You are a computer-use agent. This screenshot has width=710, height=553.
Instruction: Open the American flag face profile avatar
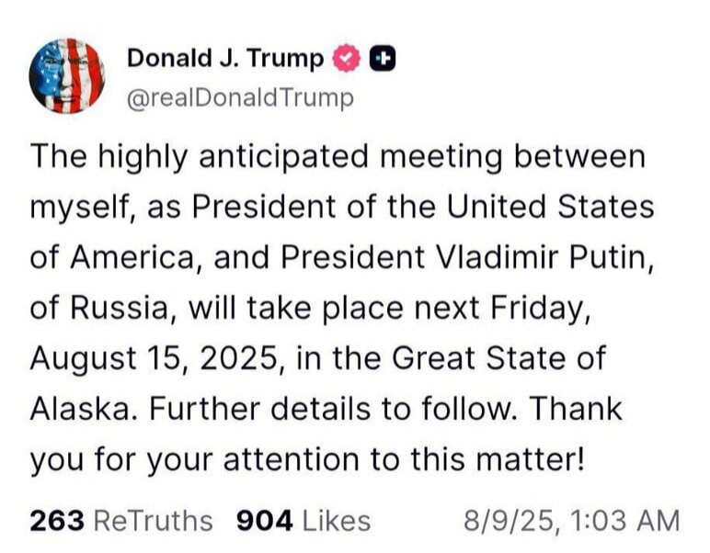pos(67,75)
